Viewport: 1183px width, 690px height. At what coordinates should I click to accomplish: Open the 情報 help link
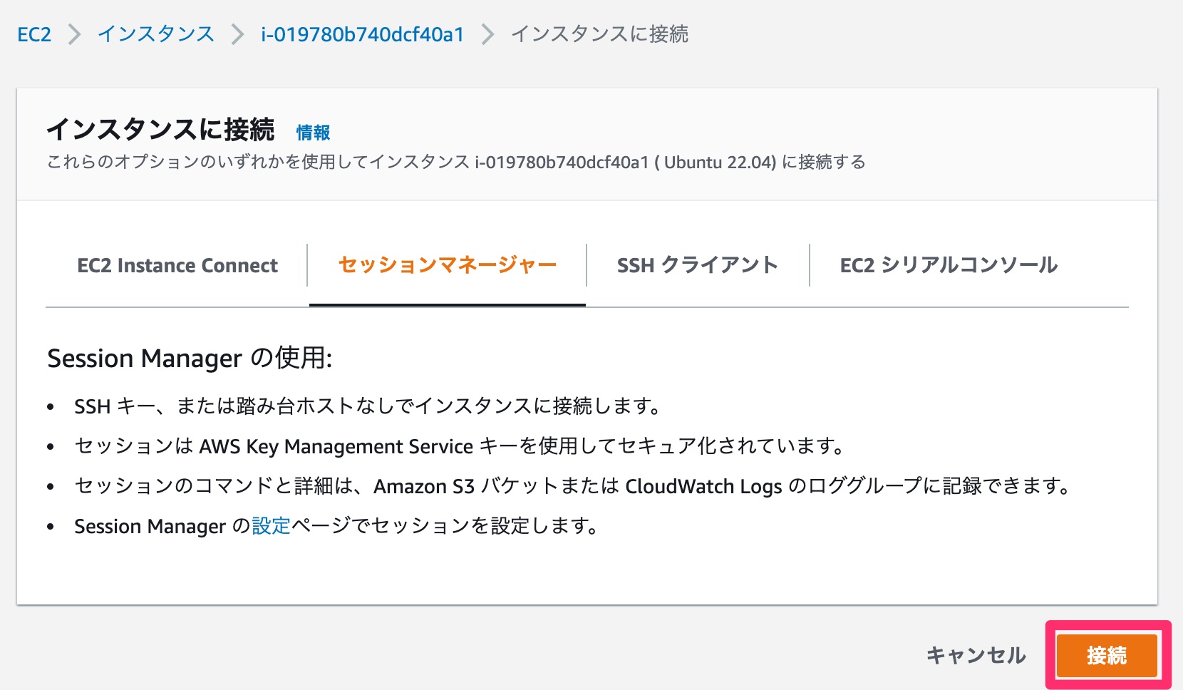(x=314, y=132)
